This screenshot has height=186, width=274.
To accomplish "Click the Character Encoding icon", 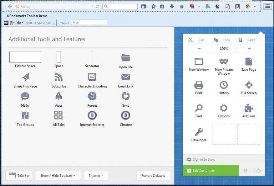I will click(x=92, y=77).
